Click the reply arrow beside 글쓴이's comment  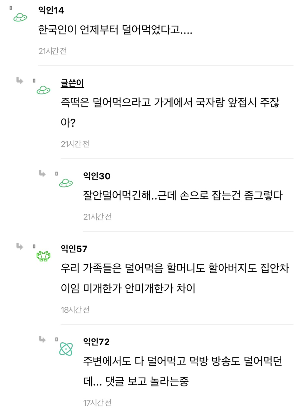pyautogui.click(x=20, y=80)
